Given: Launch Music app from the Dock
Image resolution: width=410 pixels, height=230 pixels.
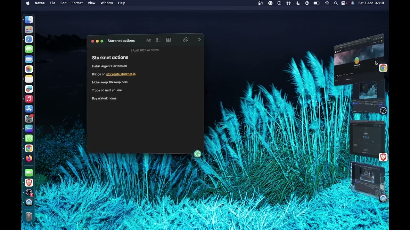Looking at the screenshot, I should point(29,99).
